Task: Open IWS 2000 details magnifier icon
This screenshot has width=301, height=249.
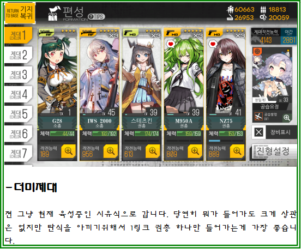Action: [x=111, y=151]
